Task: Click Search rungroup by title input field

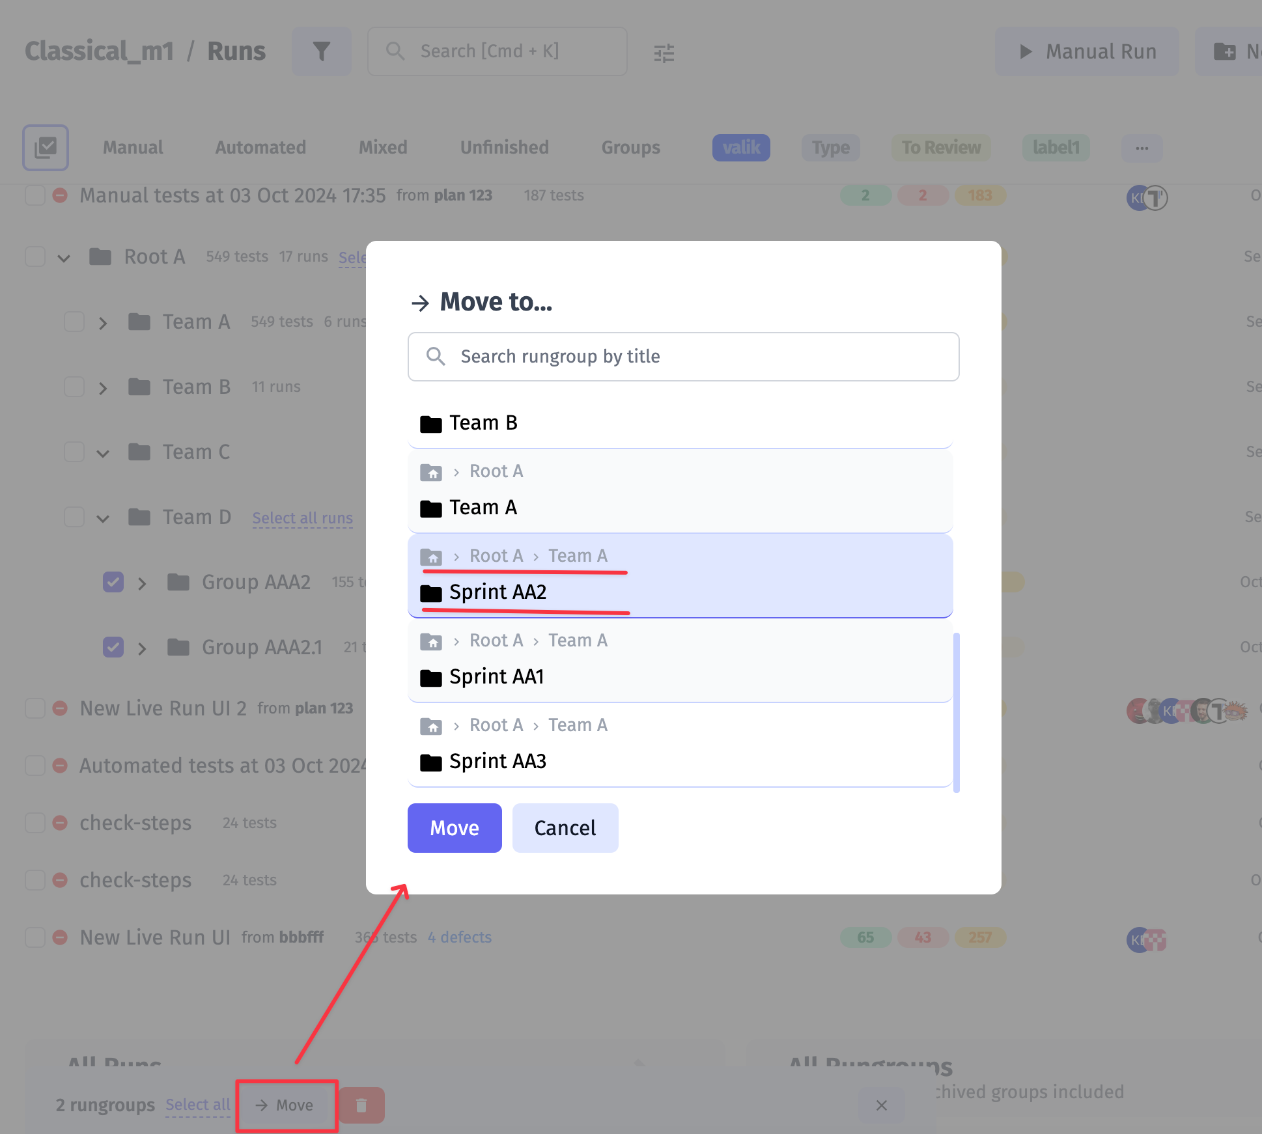Action: coord(684,355)
